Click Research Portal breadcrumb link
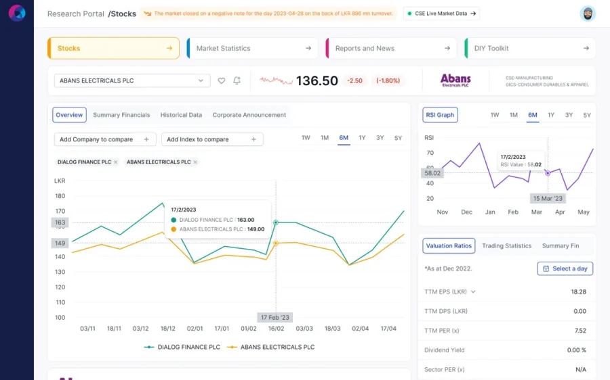 point(76,14)
